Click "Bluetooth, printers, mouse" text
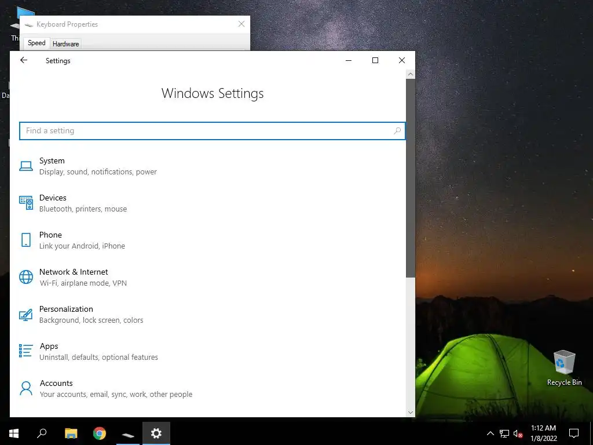The height and width of the screenshot is (445, 593). click(x=83, y=209)
